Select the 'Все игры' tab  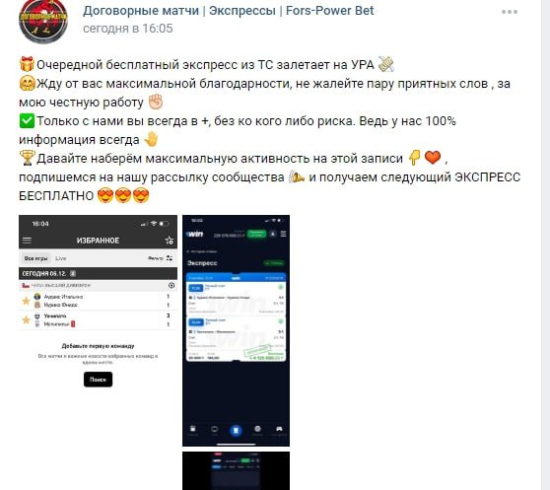tap(35, 258)
